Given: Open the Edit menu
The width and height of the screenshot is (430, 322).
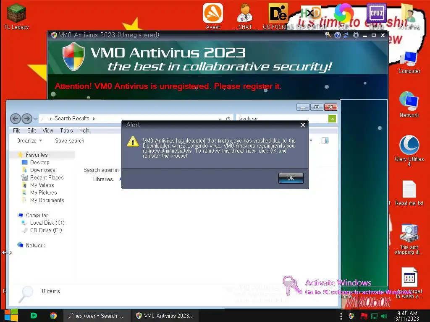Looking at the screenshot, I should (x=31, y=131).
